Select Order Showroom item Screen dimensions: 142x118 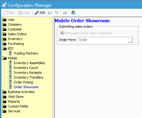click(x=26, y=87)
